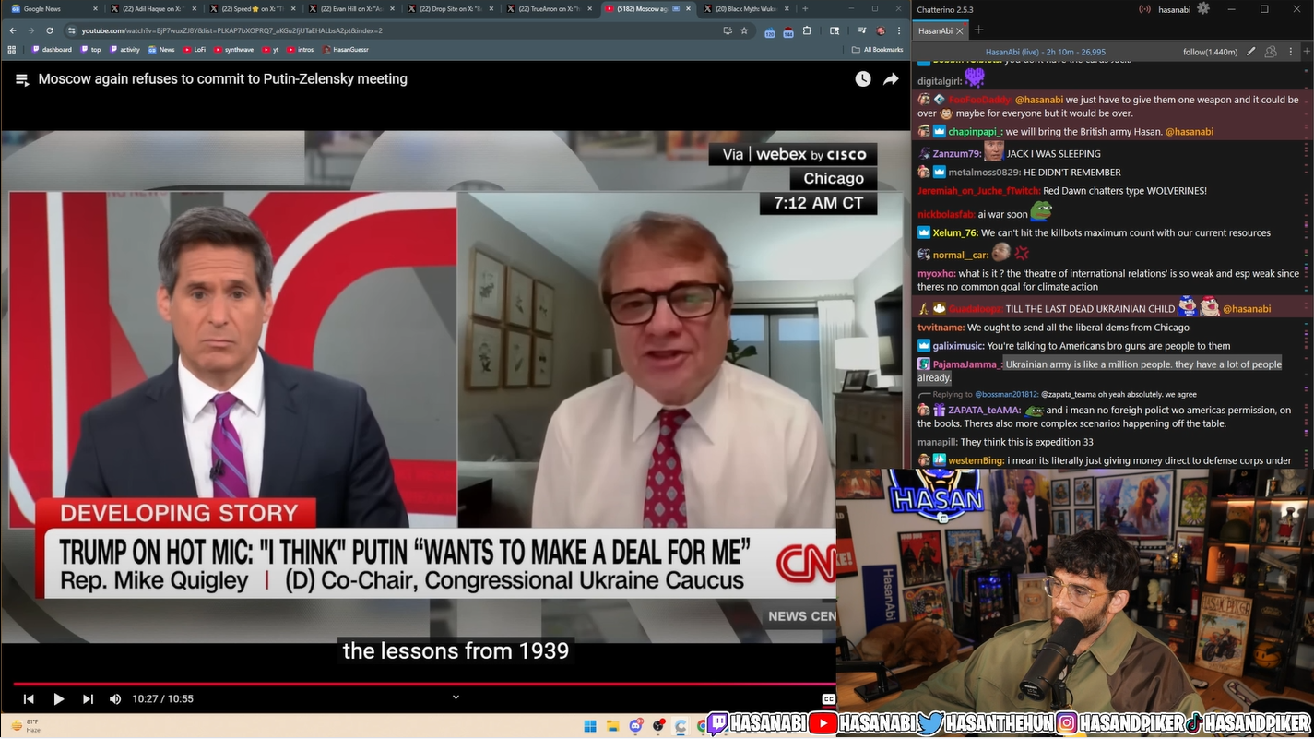Open activity bookmark
Screen dimensions: 1314x739
tap(125, 50)
